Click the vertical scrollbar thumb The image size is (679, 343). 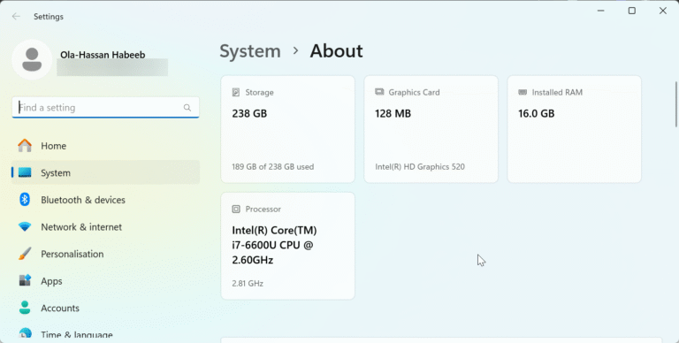pyautogui.click(x=676, y=104)
